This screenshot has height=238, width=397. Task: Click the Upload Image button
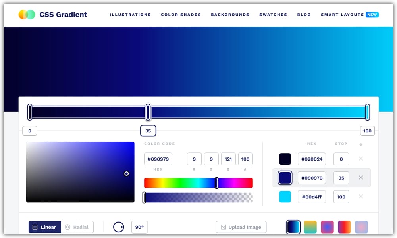[241, 227]
